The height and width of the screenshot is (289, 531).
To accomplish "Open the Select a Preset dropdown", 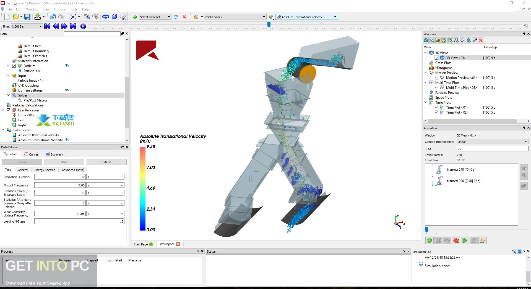I will 155,17.
